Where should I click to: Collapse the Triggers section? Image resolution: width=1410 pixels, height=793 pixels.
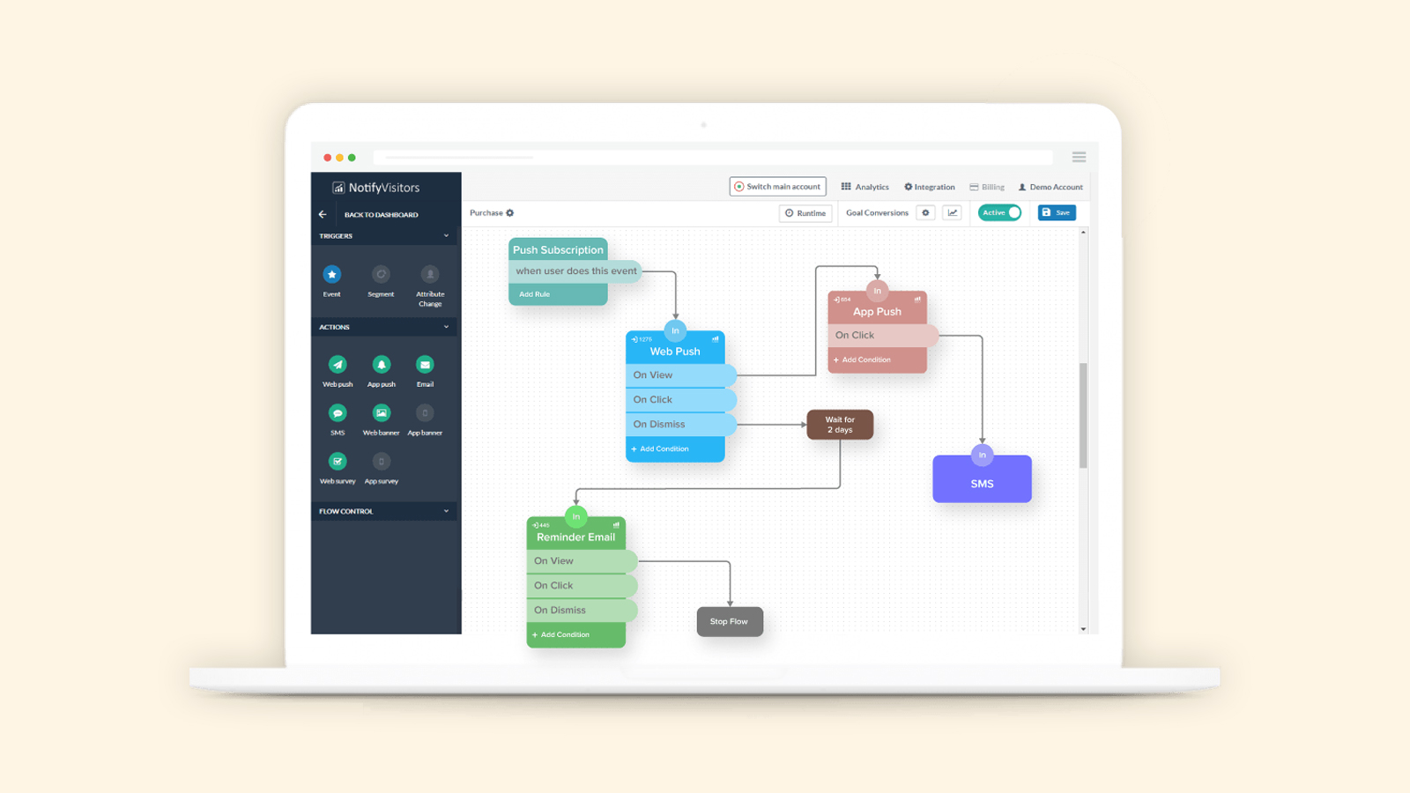(x=446, y=235)
